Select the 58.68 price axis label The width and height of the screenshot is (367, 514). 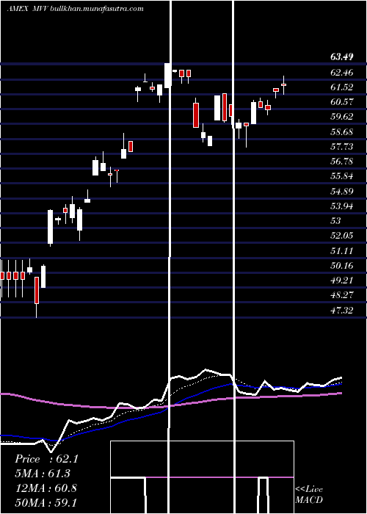coord(342,131)
